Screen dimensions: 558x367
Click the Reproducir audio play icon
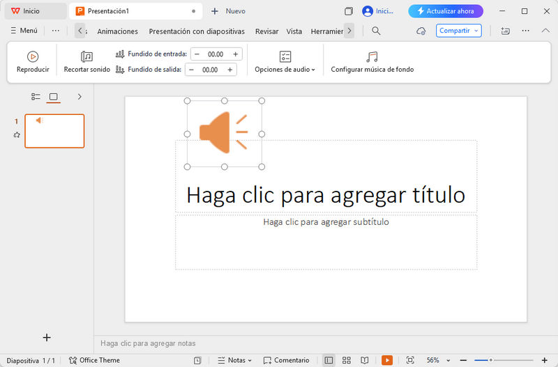click(33, 57)
